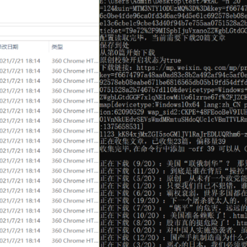Viewport: 247px width, 247px height.
Task: Click the (10/20) 美国准备赖账了 console line
Action: pyautogui.click(x=174, y=215)
